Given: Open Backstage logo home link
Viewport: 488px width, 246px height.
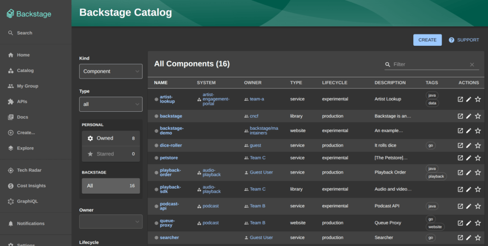Looking at the screenshot, I should pyautogui.click(x=29, y=14).
